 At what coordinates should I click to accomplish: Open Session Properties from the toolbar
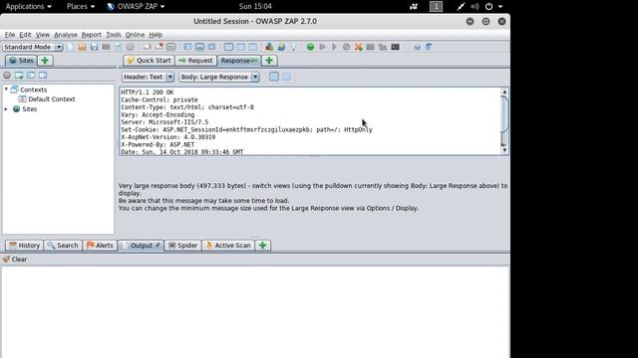[118, 47]
